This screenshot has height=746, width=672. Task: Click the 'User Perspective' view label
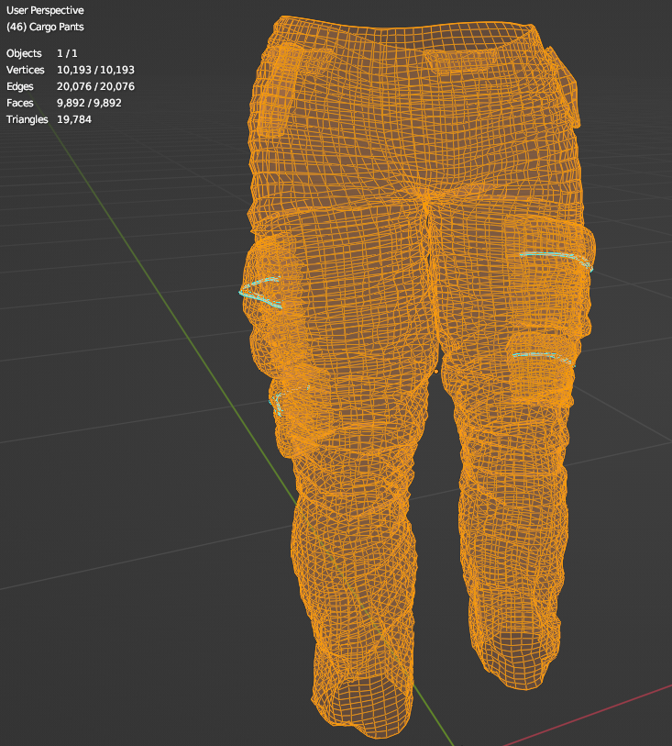(45, 10)
